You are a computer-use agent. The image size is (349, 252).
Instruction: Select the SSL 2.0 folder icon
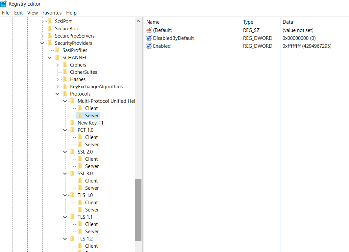pos(73,152)
